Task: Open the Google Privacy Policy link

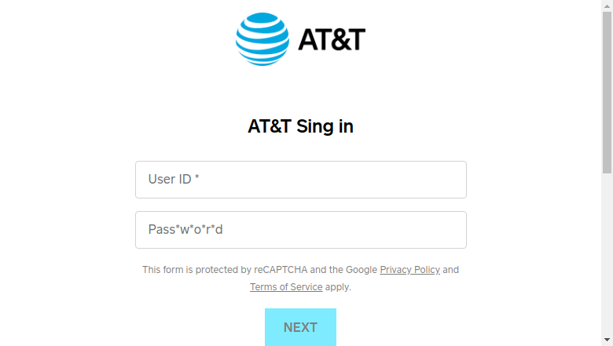Action: click(x=409, y=270)
